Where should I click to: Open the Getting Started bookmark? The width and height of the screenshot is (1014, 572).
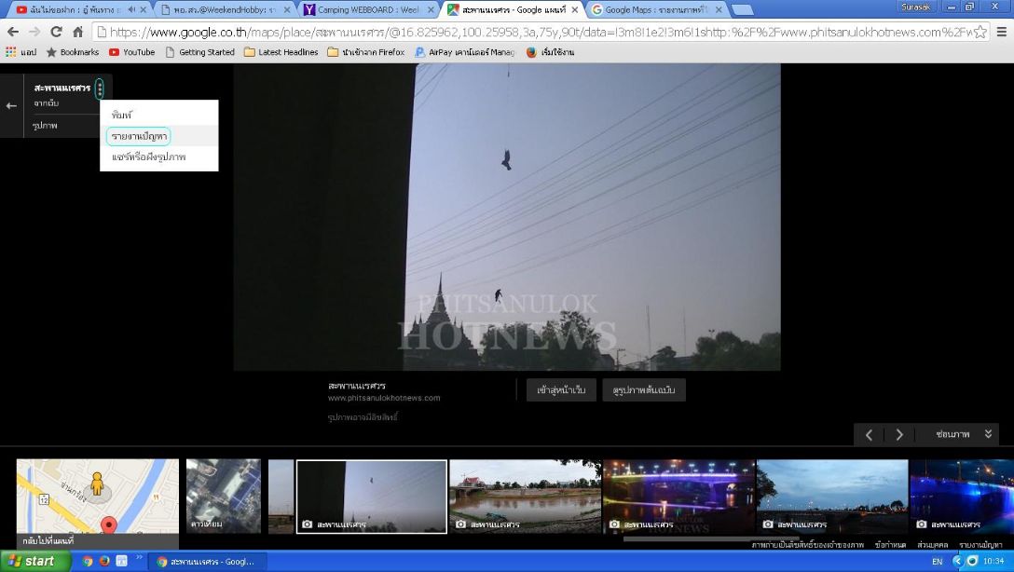pyautogui.click(x=199, y=52)
